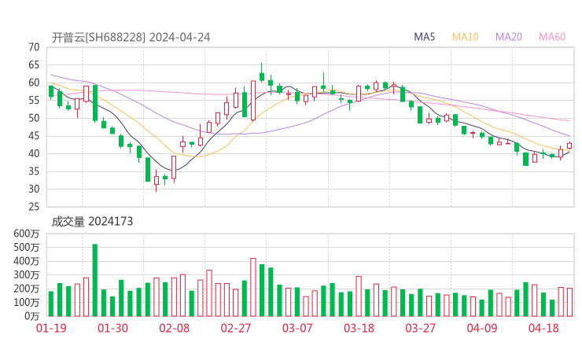Screen dimensions: 582x346
Task: Click the tallest hollow red volume bar
Action: point(253,287)
